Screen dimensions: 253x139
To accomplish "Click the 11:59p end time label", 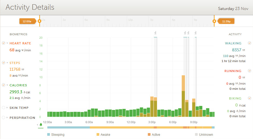I will click(x=226, y=21).
